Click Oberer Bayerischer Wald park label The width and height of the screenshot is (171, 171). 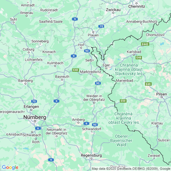pyautogui.click(x=121, y=140)
